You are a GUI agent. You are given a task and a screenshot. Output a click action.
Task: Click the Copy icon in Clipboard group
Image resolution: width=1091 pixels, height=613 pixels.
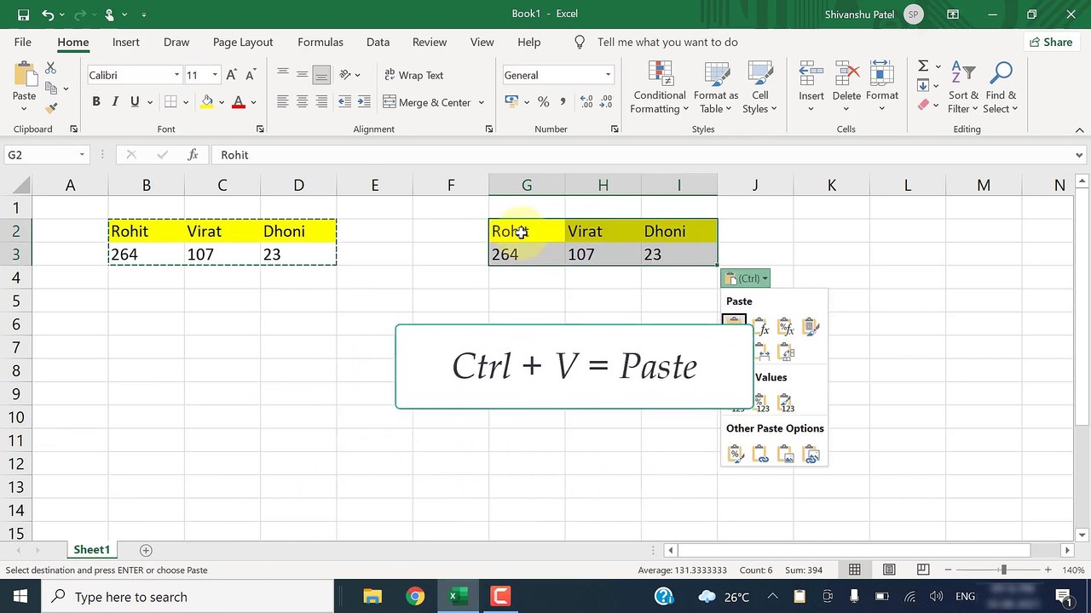coord(50,89)
